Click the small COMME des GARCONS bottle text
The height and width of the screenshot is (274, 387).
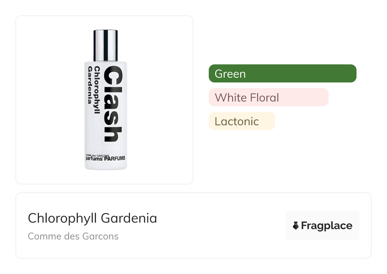97,155
